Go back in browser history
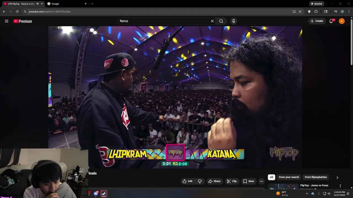The height and width of the screenshot is (198, 353). click(4, 12)
